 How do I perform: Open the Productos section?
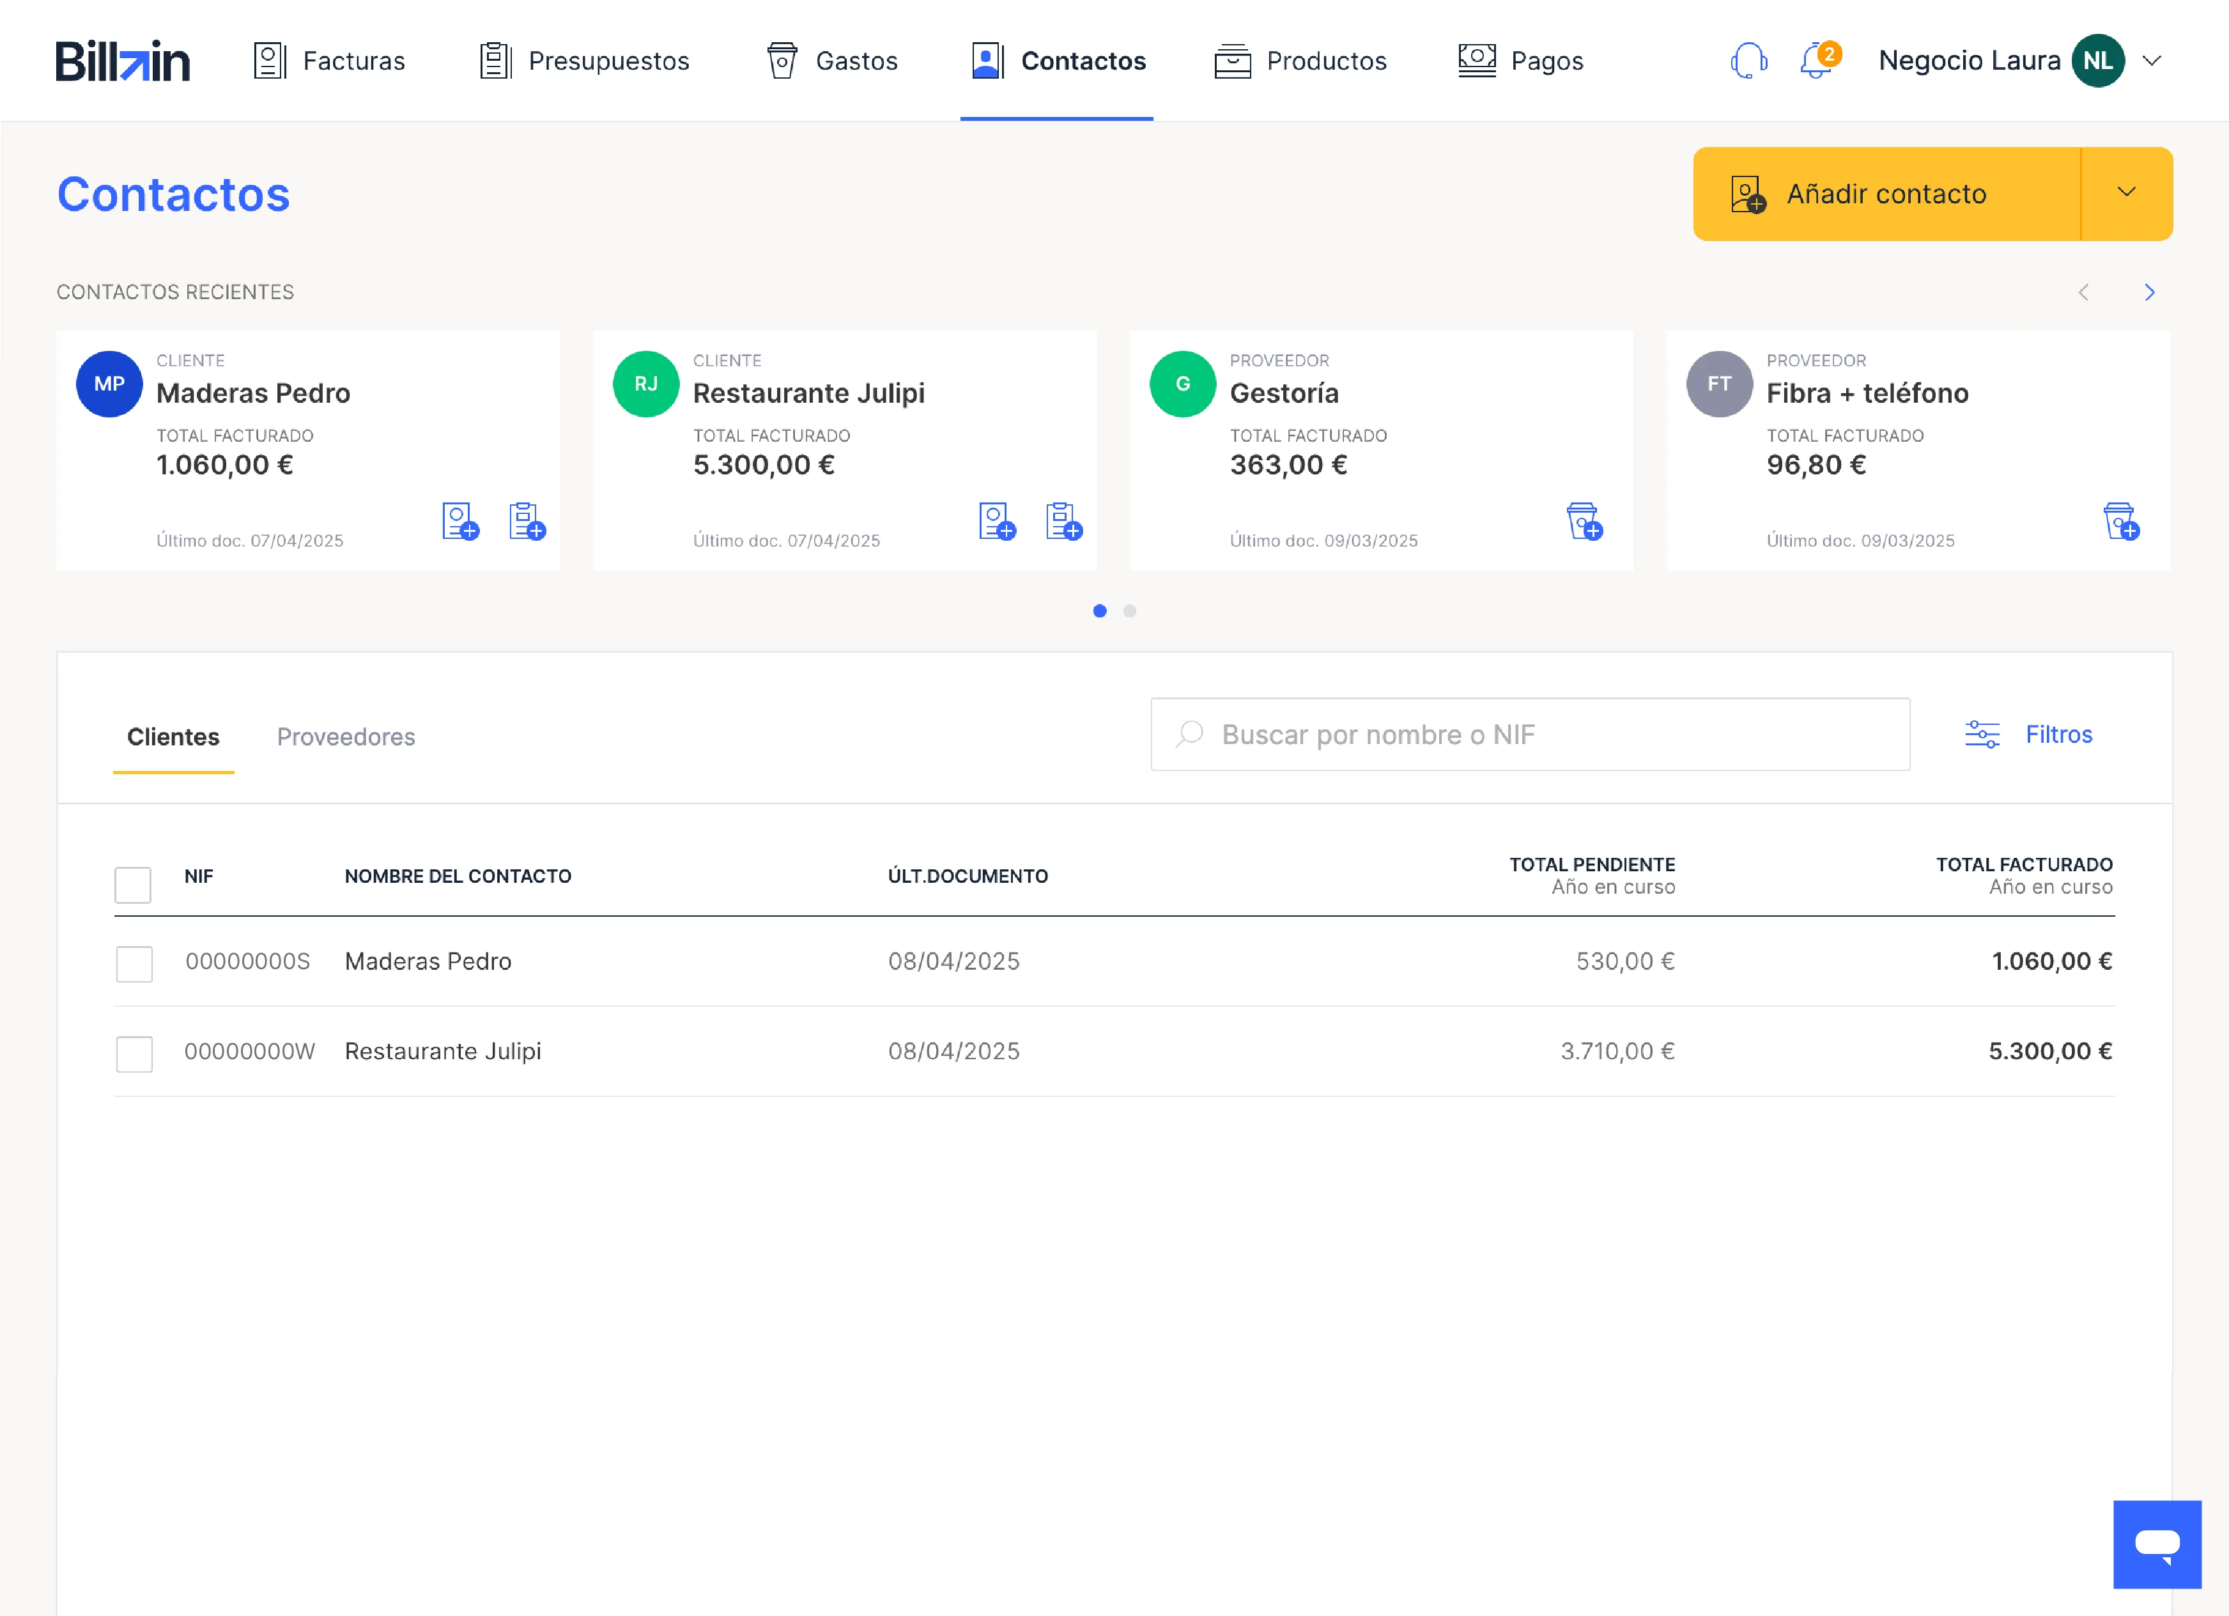(x=1300, y=61)
